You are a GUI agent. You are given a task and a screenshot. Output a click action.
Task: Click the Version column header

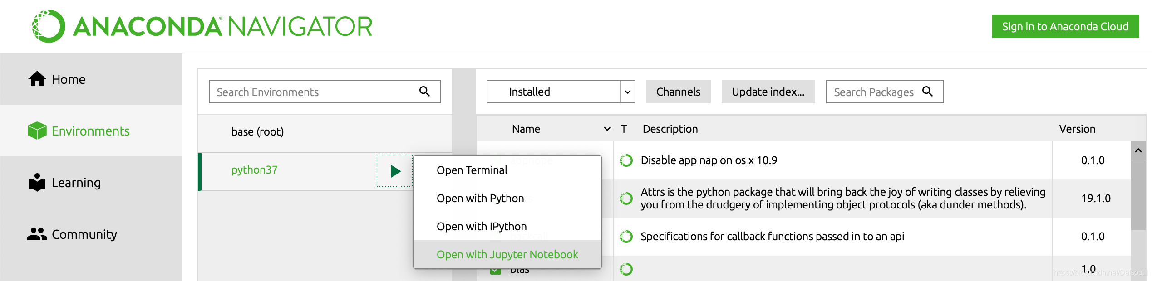tap(1077, 129)
